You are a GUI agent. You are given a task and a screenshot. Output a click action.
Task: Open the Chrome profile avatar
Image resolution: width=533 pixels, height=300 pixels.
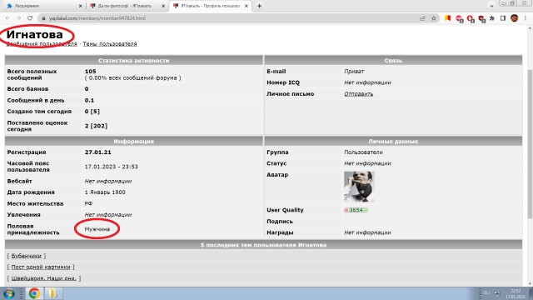515,18
